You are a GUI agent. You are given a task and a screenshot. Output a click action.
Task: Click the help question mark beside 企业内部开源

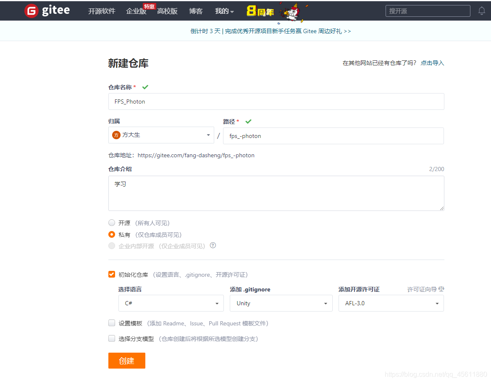[213, 245]
